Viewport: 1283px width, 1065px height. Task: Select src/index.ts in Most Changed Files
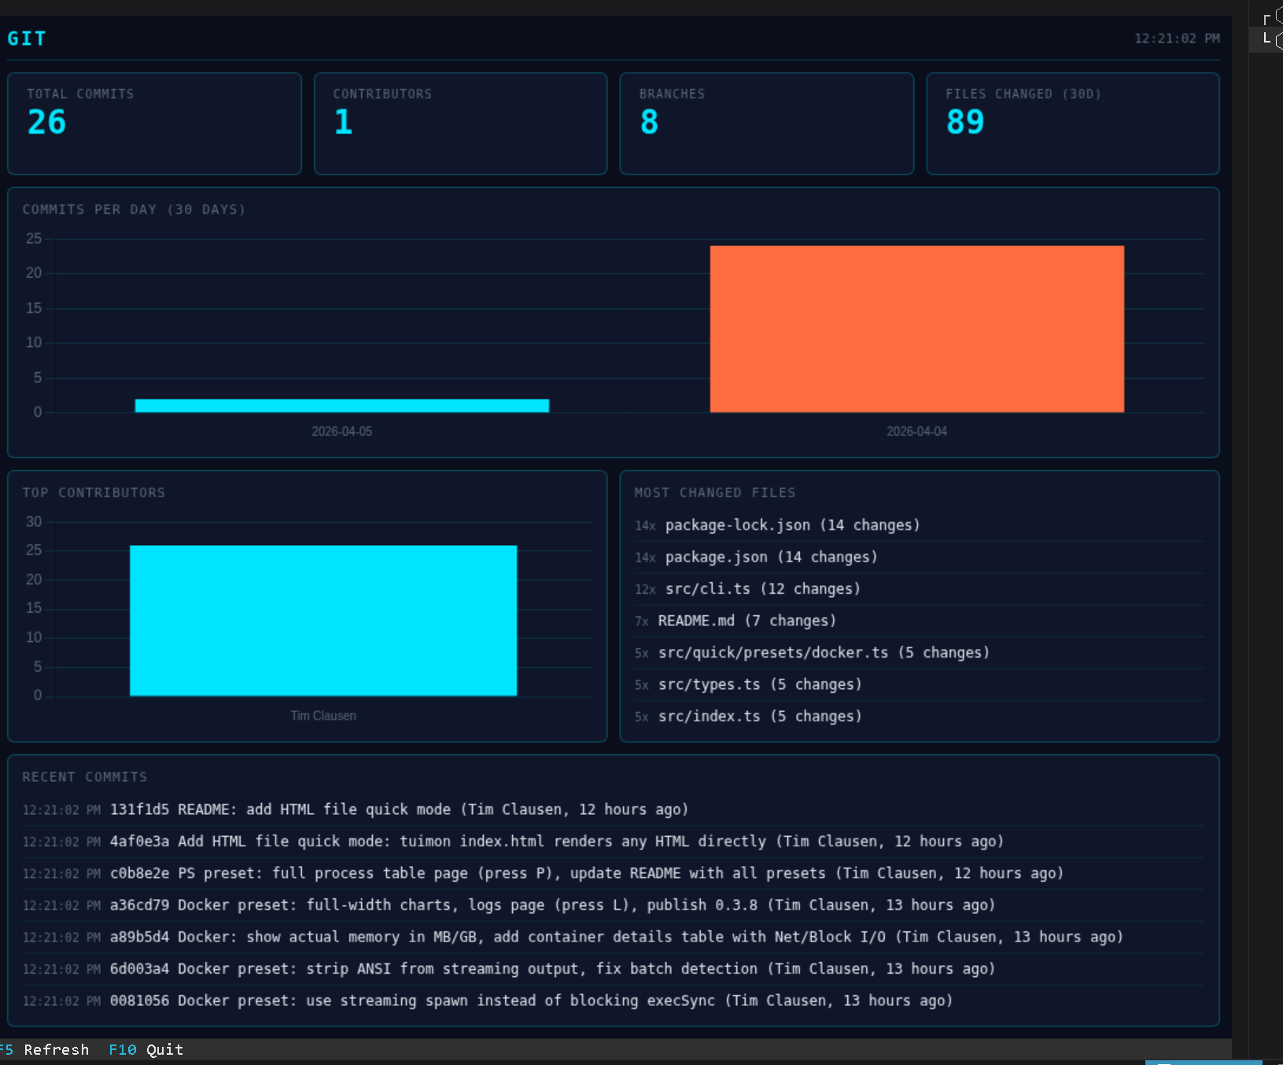[758, 716]
